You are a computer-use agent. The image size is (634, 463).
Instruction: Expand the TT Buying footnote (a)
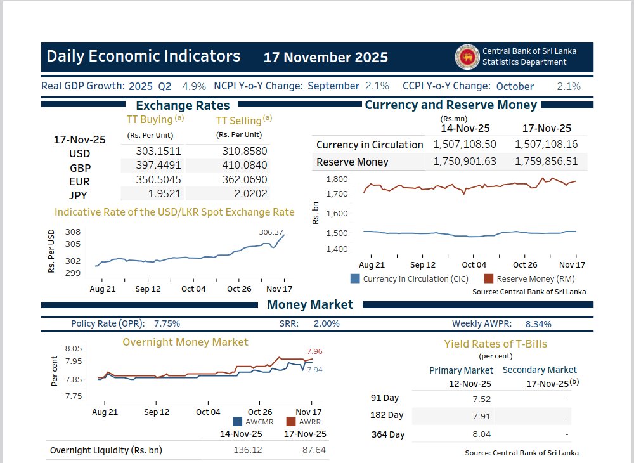tap(179, 117)
